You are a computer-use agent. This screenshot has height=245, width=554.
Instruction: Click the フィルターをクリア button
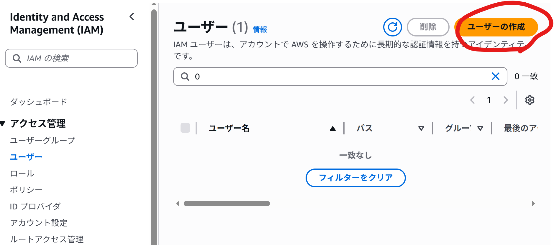pyautogui.click(x=355, y=178)
